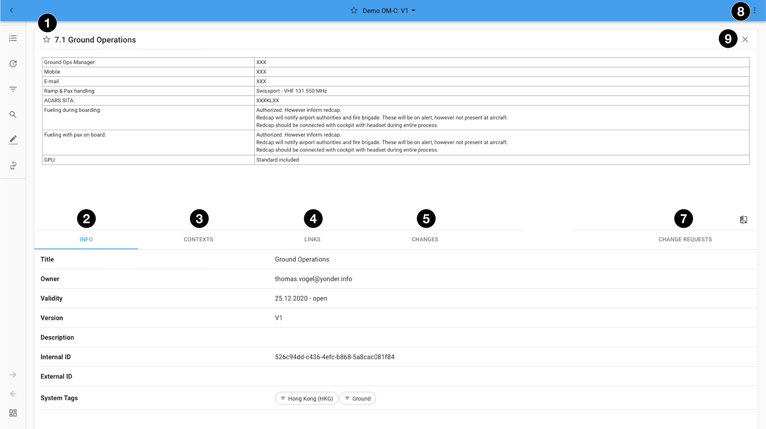Viewport: 766px width, 429px height.
Task: Go to previous using left arrow icon
Action: click(13, 394)
